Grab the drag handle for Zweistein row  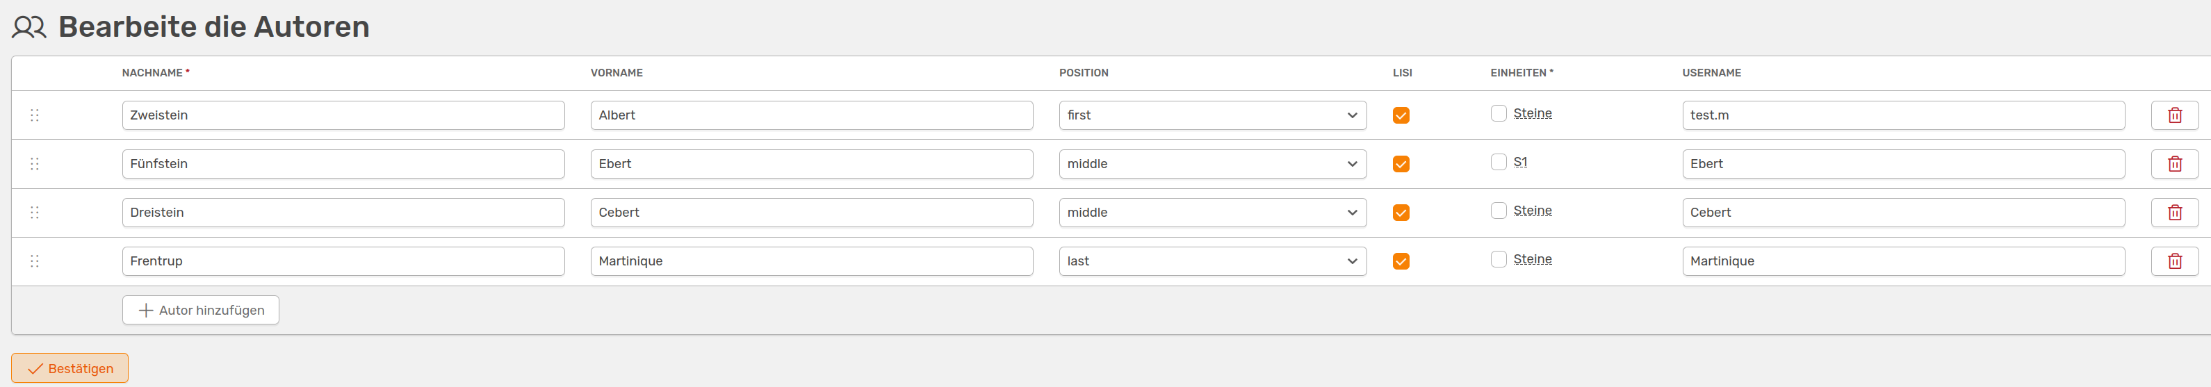(35, 115)
